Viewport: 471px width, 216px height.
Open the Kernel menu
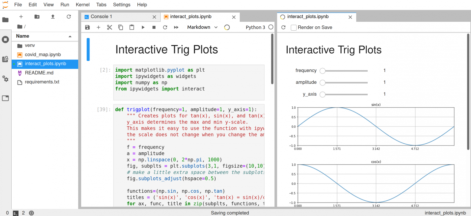82,5
